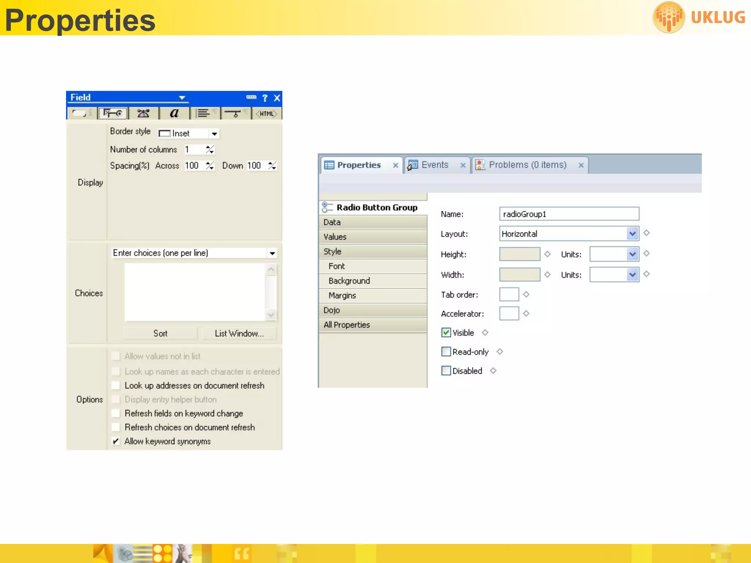Click the diamond icon next to Layout

646,233
